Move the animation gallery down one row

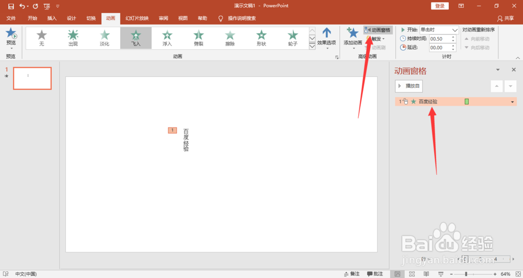point(312,39)
